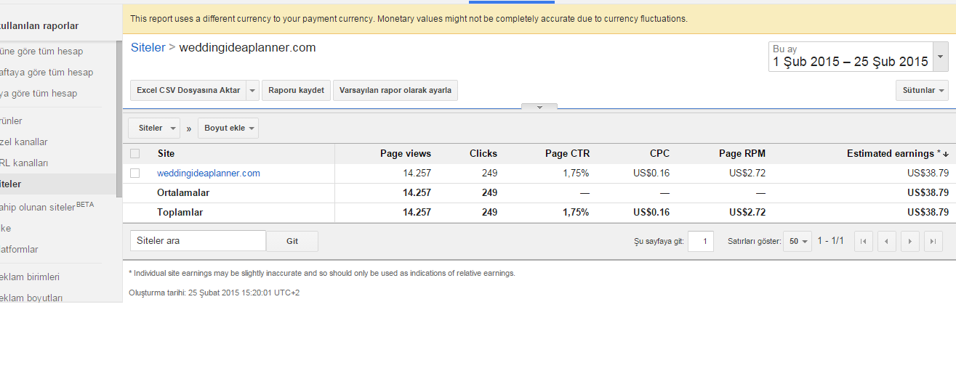Open 'zel kanallar' report in the sidebar

(24, 142)
